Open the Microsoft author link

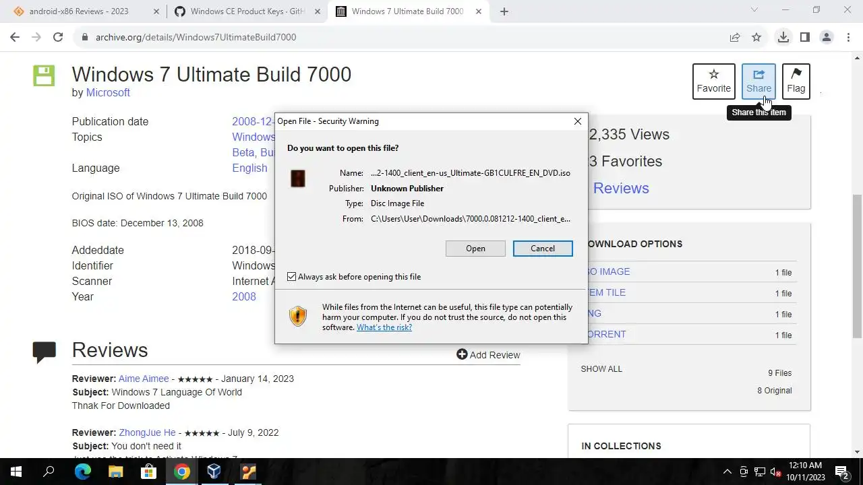coord(108,92)
